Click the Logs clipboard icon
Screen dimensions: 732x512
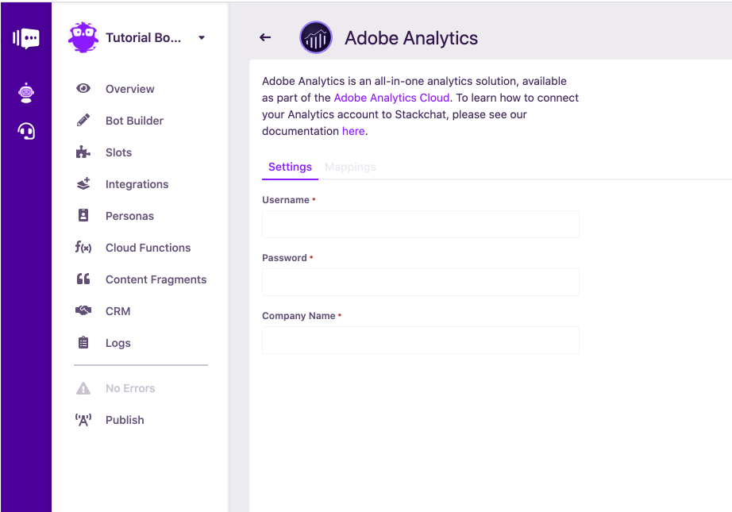[x=83, y=343]
